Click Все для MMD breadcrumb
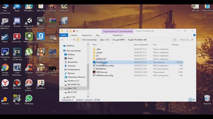213x119 pixels. coord(118,40)
